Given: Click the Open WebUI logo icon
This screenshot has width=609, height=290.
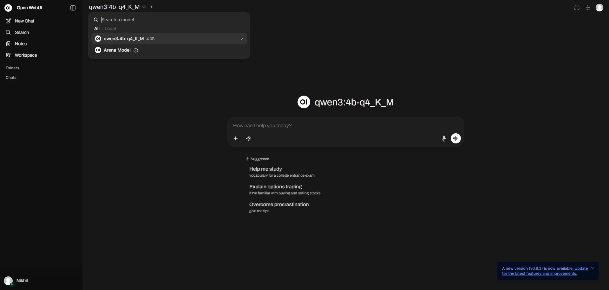Looking at the screenshot, I should [8, 8].
